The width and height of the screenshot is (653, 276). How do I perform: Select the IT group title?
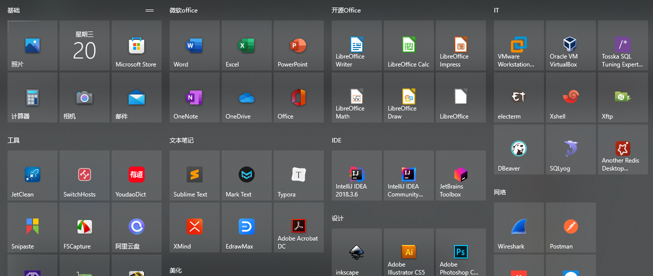(496, 10)
